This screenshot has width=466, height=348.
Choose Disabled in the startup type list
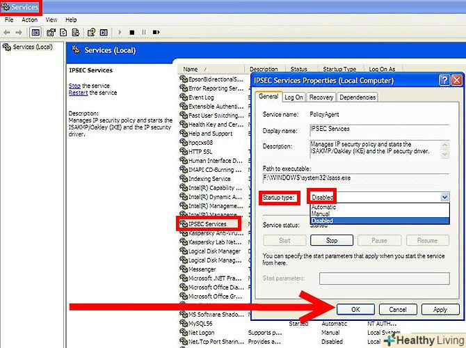pyautogui.click(x=380, y=221)
